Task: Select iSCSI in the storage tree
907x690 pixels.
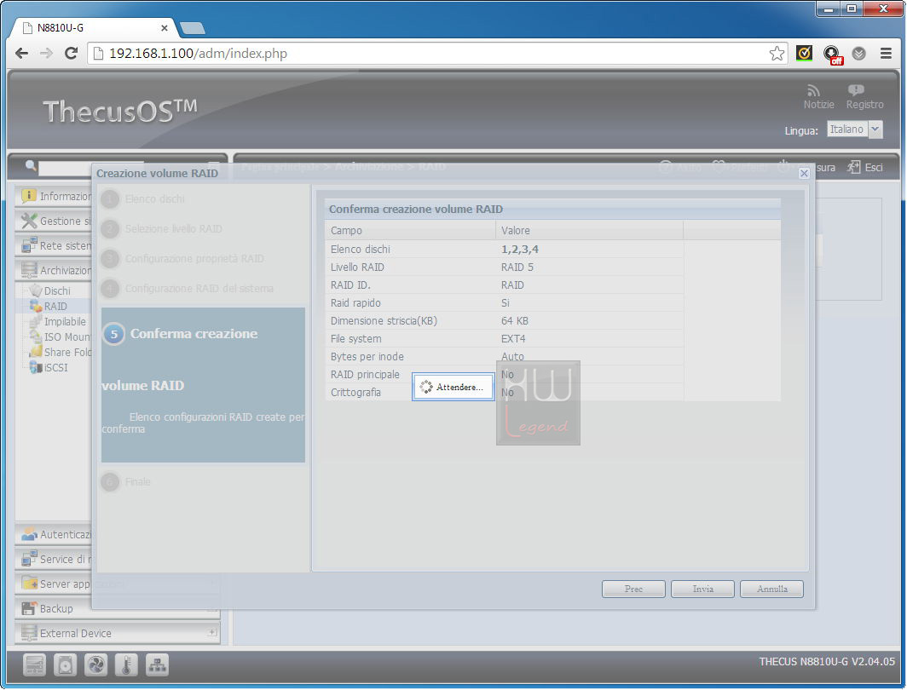Action: [56, 367]
